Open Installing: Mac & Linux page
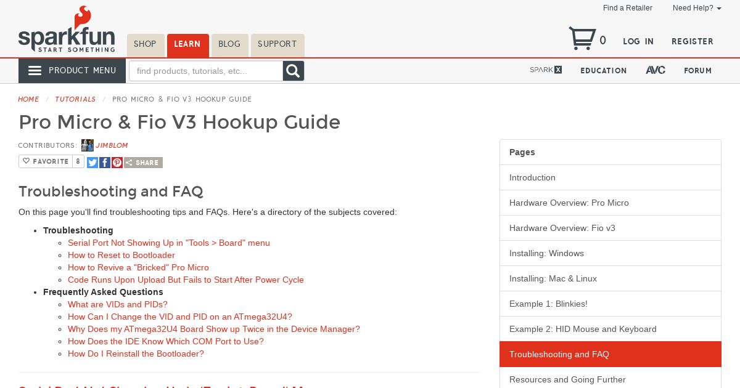 610,278
